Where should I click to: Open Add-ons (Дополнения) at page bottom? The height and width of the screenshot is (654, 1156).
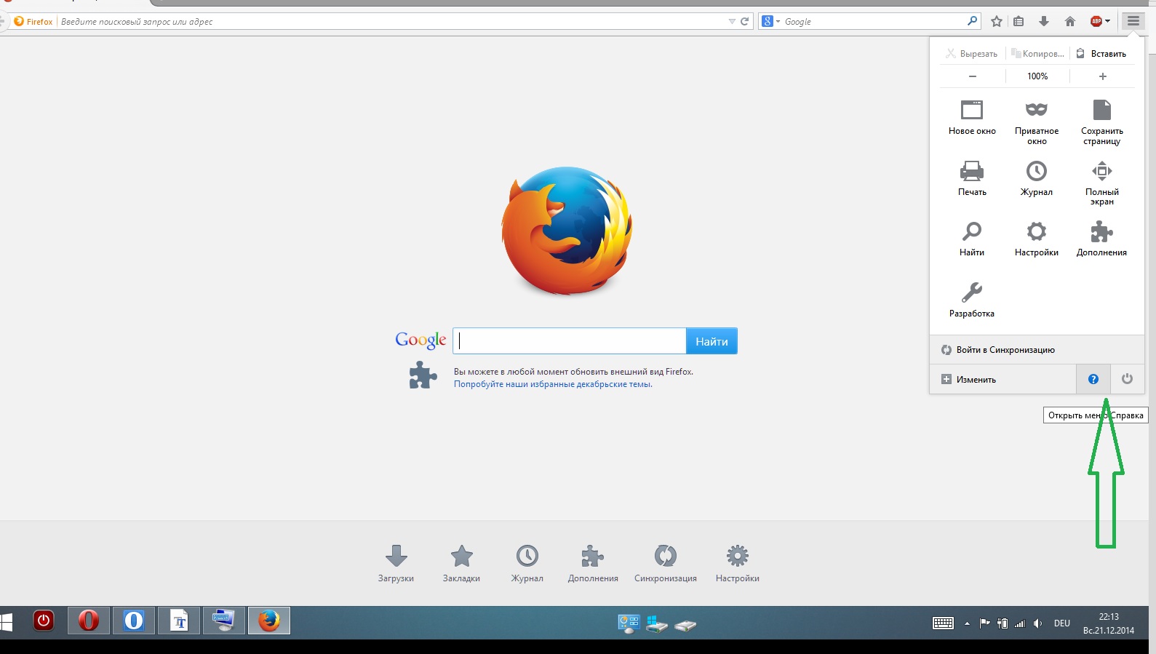pyautogui.click(x=593, y=564)
